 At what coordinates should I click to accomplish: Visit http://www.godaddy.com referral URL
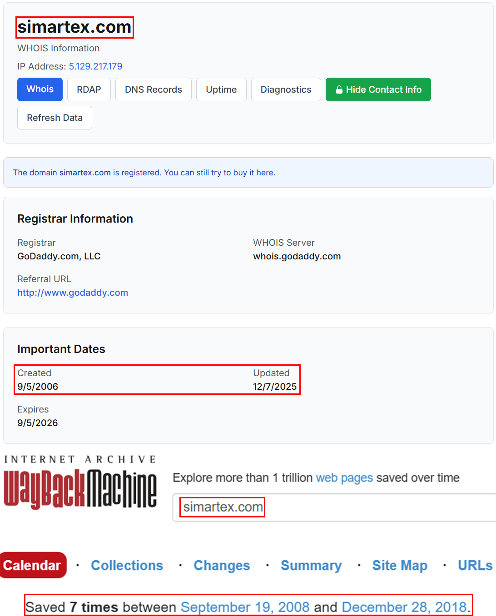coord(72,293)
